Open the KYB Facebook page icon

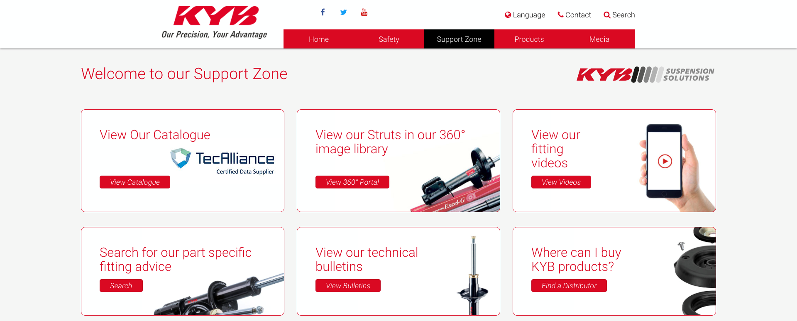tap(323, 12)
